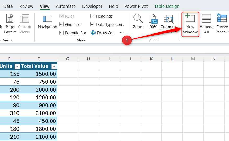Click the cell with 1200.00

click(x=38, y=97)
